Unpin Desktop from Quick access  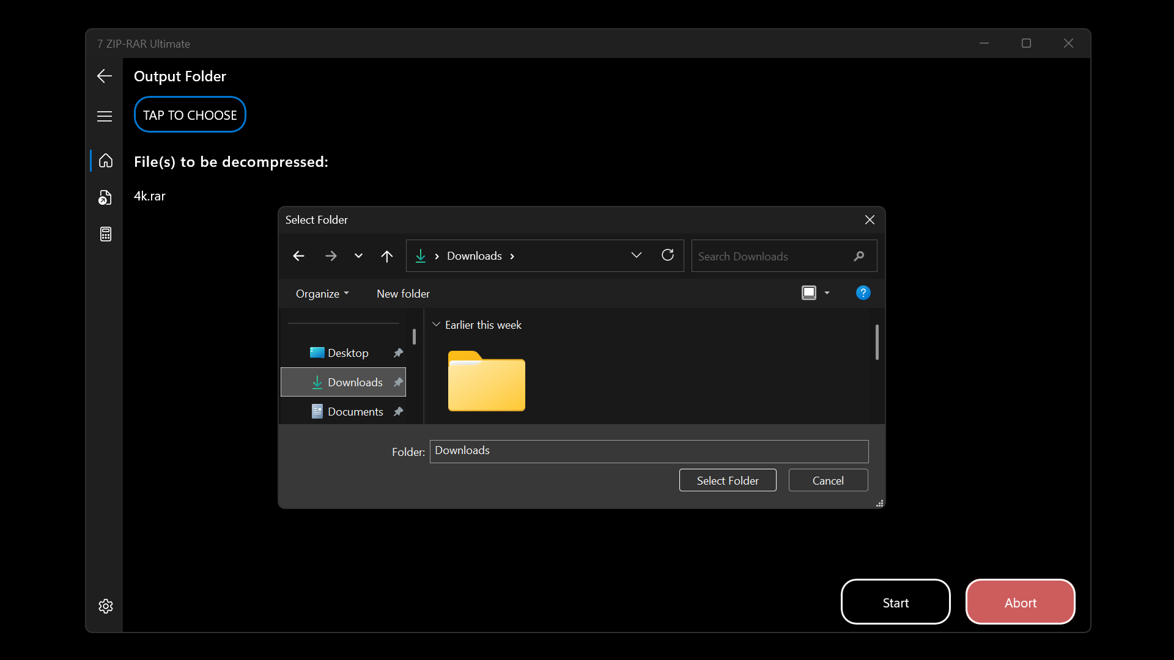click(x=397, y=353)
